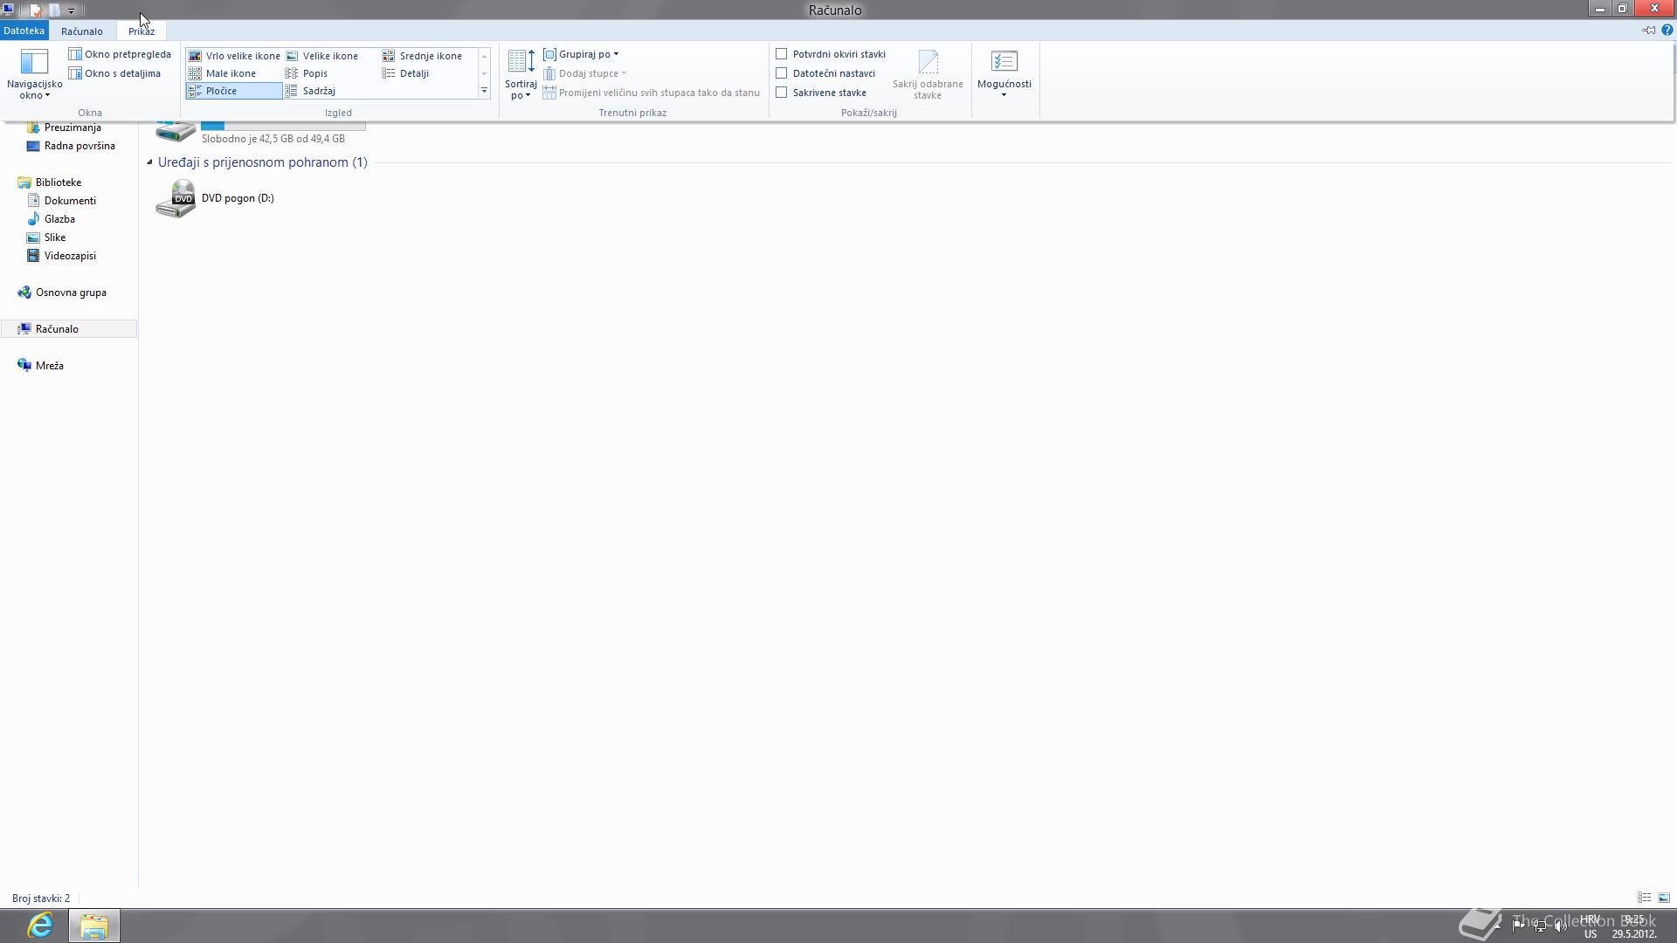The width and height of the screenshot is (1677, 943).
Task: Collapse Uređaji s prijenosnom pohranom group
Action: pos(150,162)
